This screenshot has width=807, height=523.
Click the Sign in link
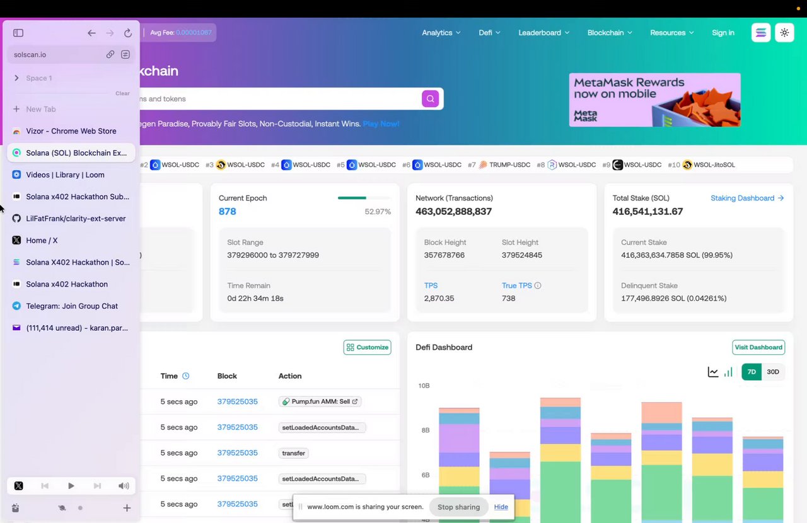point(723,33)
